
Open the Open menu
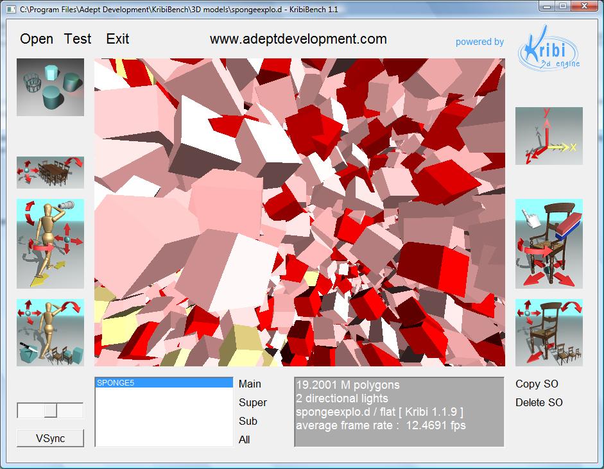pos(37,39)
